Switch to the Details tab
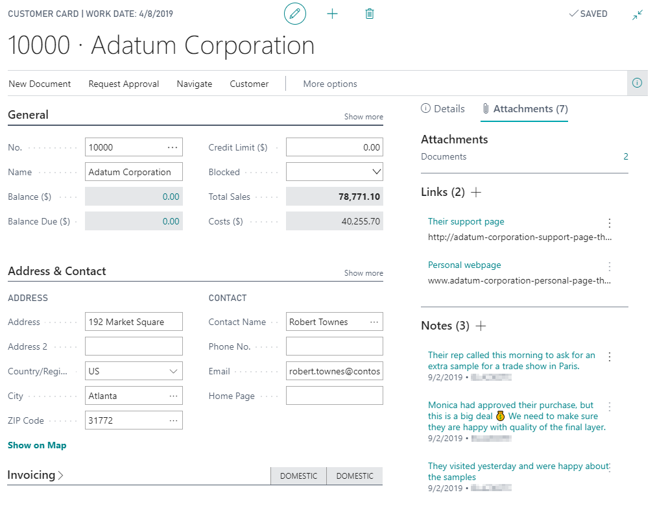This screenshot has width=655, height=508. [x=443, y=108]
